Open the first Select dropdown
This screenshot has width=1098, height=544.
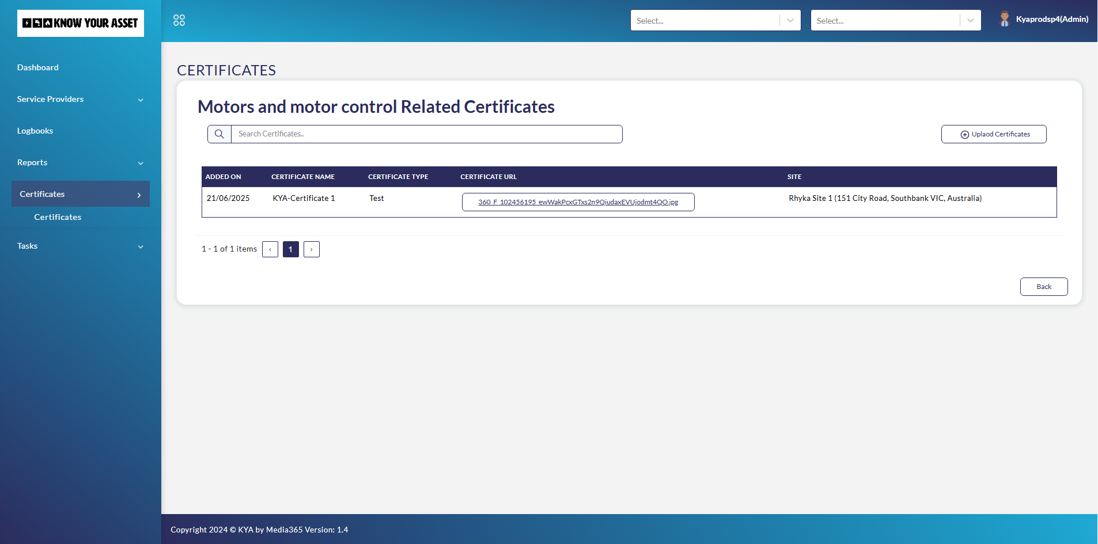(x=706, y=21)
